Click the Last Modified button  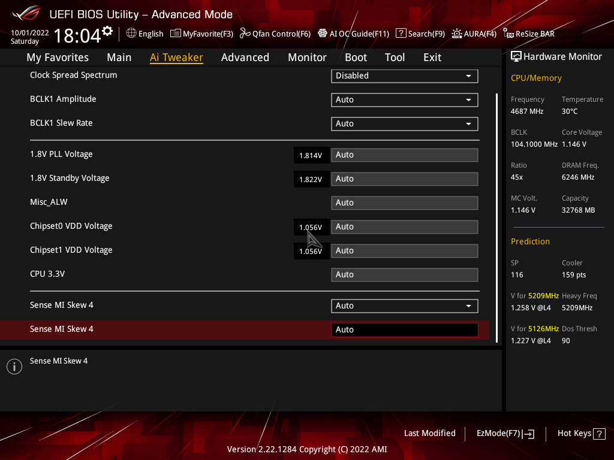[x=429, y=433]
